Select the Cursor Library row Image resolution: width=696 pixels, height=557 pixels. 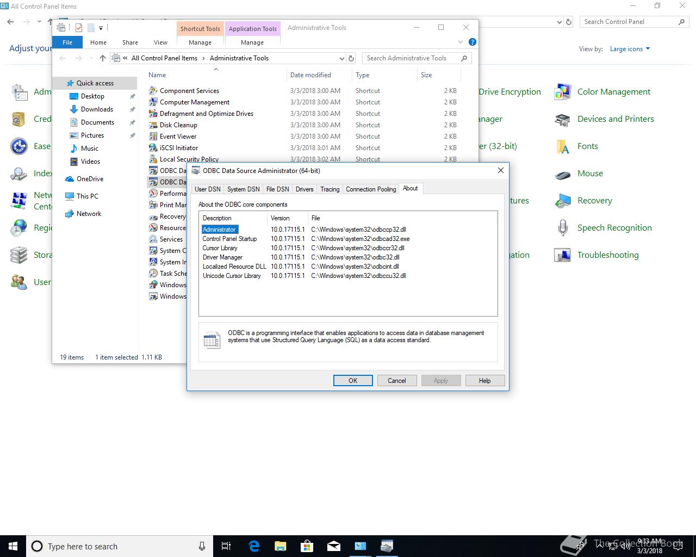click(348, 248)
